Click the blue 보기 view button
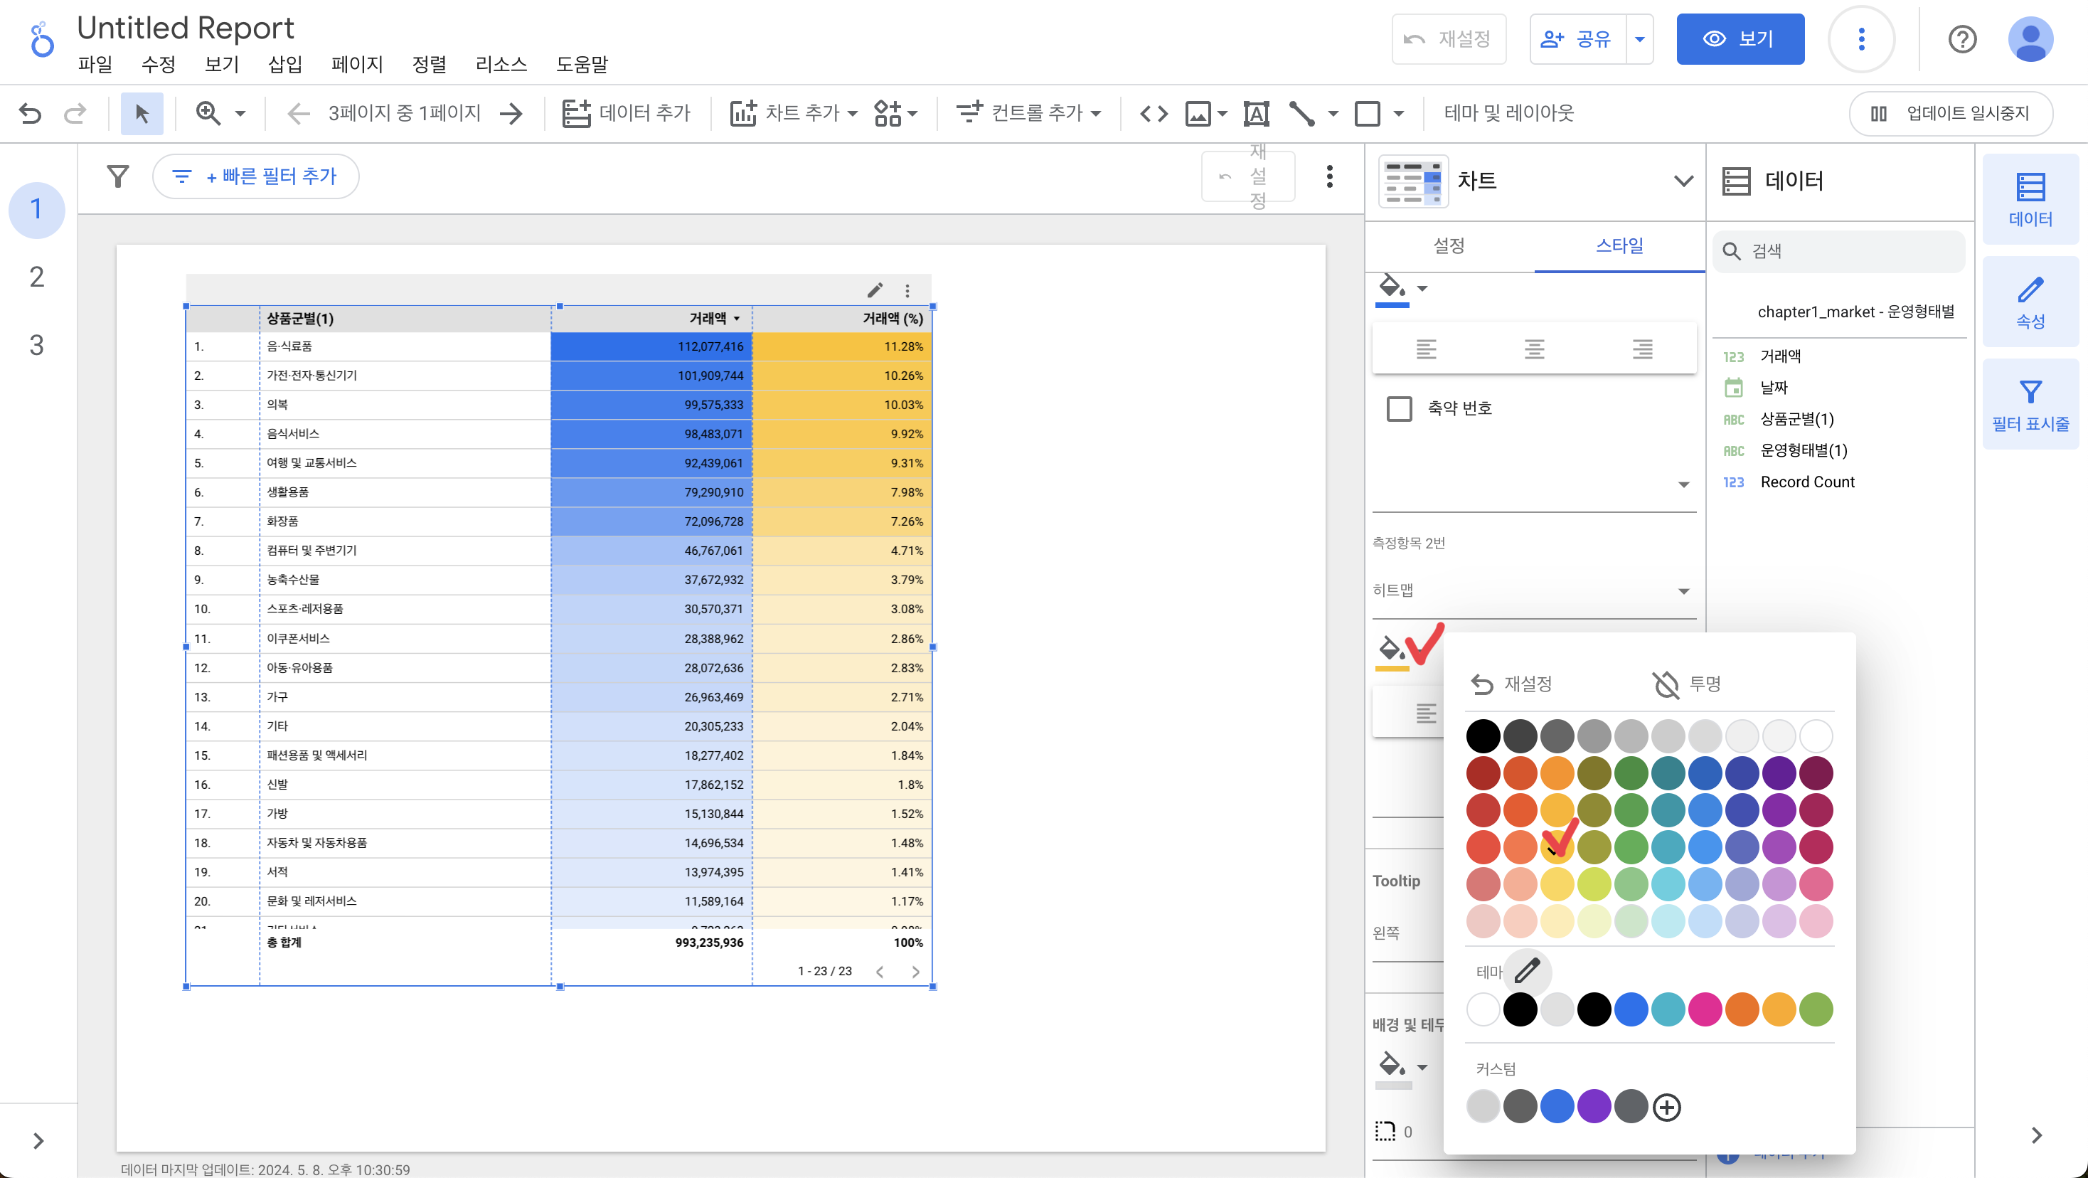Viewport: 2088px width, 1178px height. (1740, 39)
